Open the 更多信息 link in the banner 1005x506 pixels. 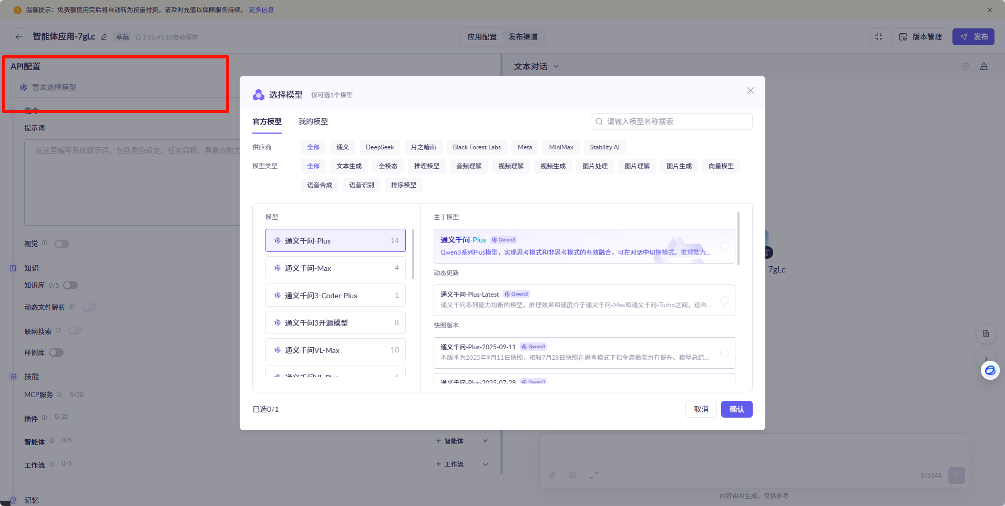[x=261, y=10]
